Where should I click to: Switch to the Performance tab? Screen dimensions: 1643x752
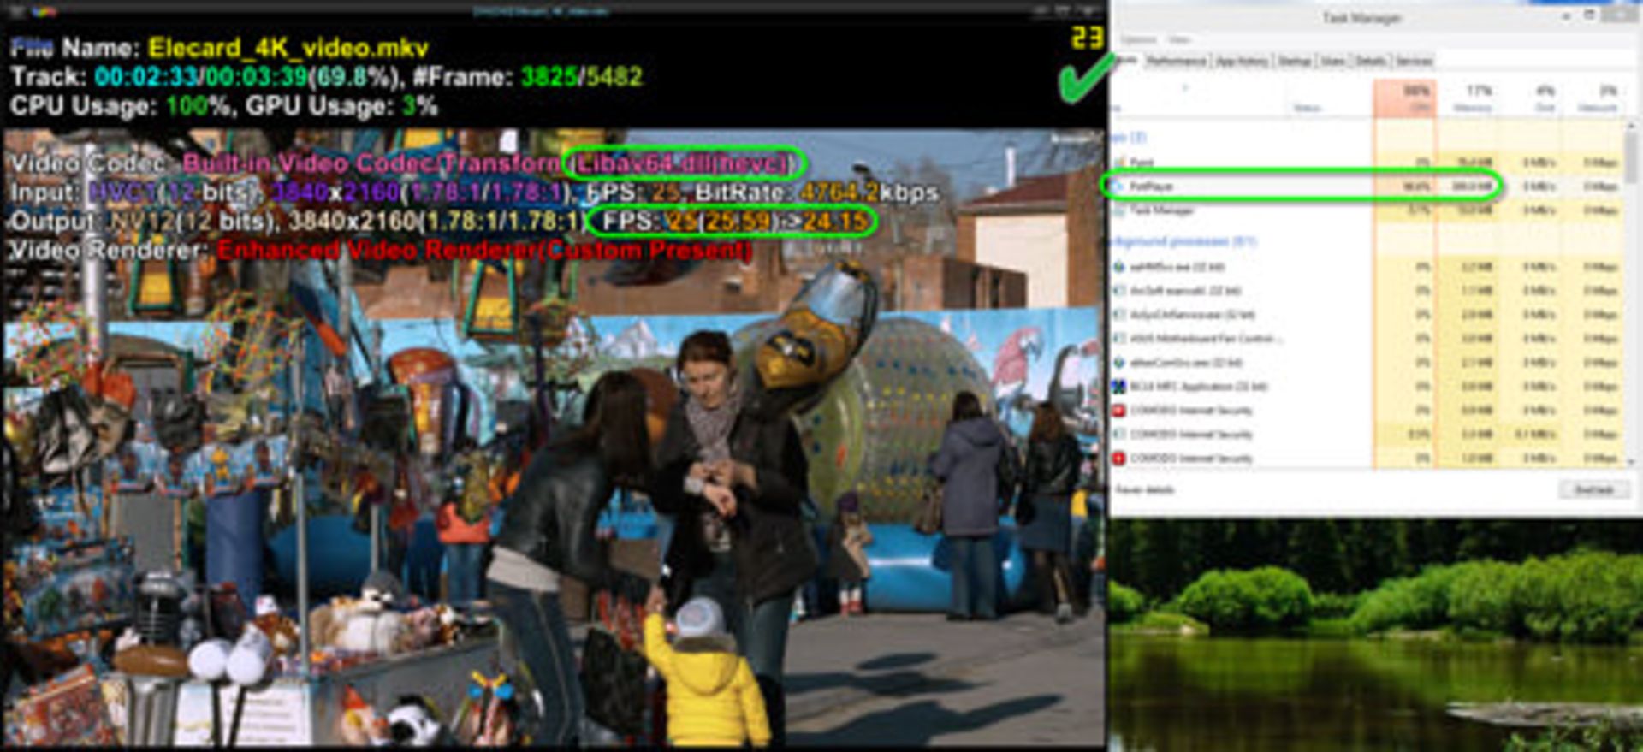[x=1176, y=61]
